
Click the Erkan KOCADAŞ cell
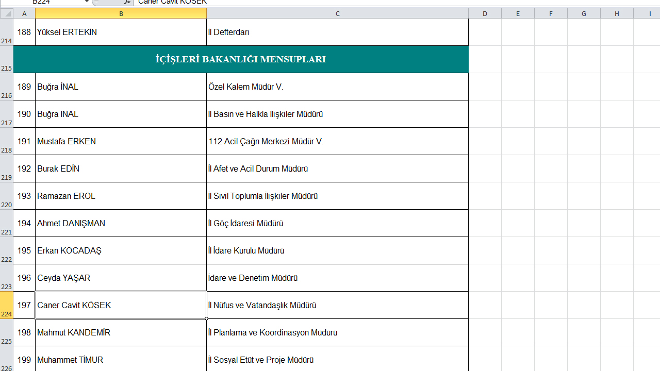pyautogui.click(x=121, y=250)
